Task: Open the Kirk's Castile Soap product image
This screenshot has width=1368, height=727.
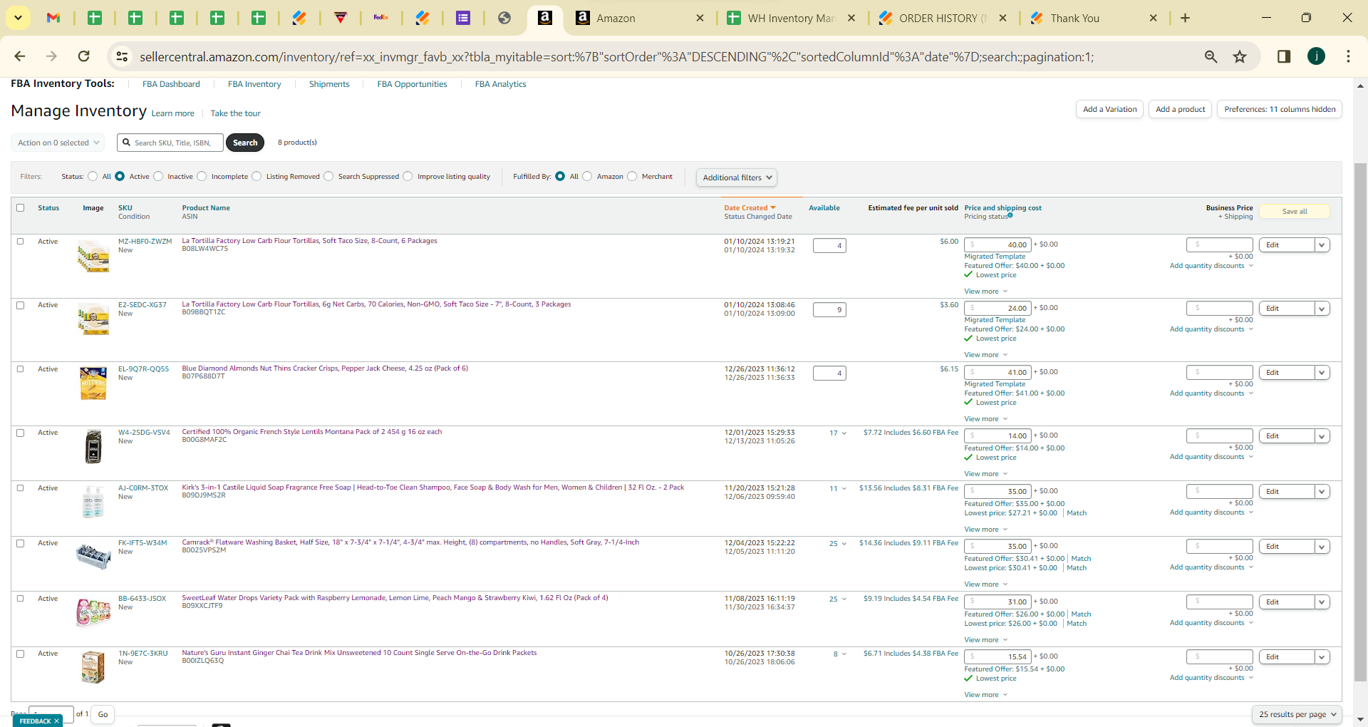Action: pyautogui.click(x=93, y=502)
